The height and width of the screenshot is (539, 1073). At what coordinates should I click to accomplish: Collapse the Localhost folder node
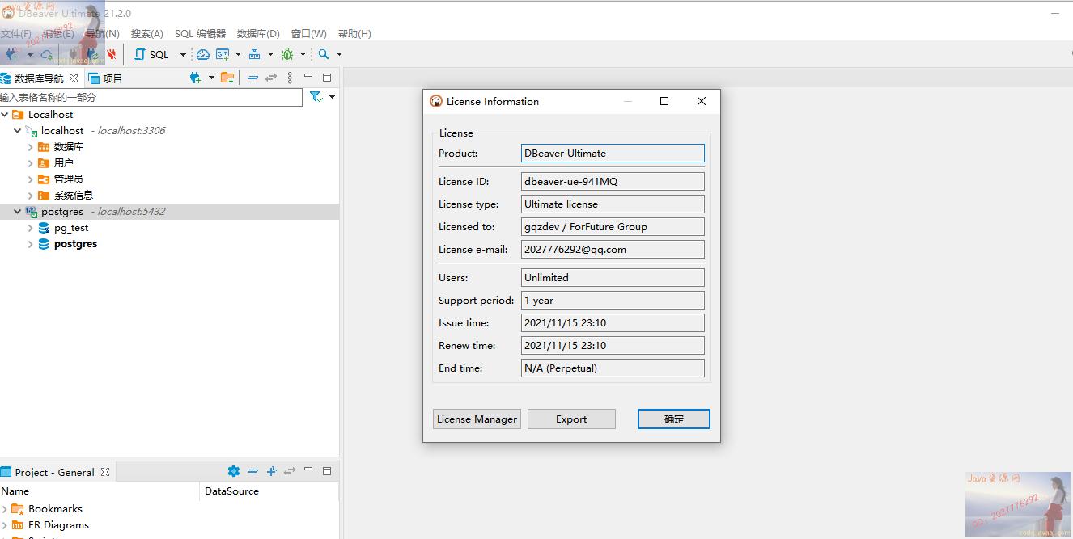point(5,115)
